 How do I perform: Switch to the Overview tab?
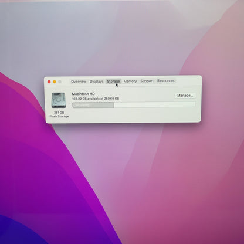(79, 82)
